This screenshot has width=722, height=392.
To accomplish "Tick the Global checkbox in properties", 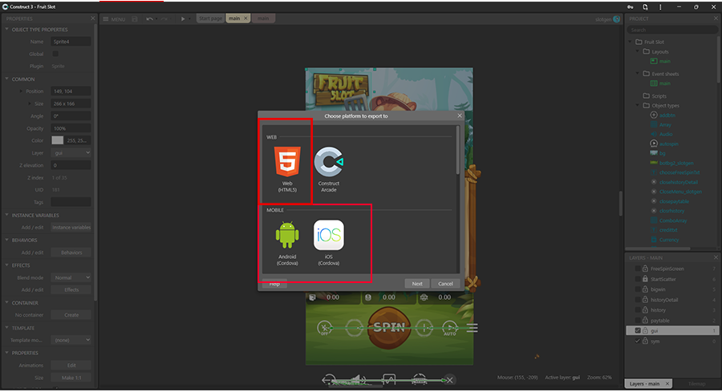I will click(x=55, y=54).
